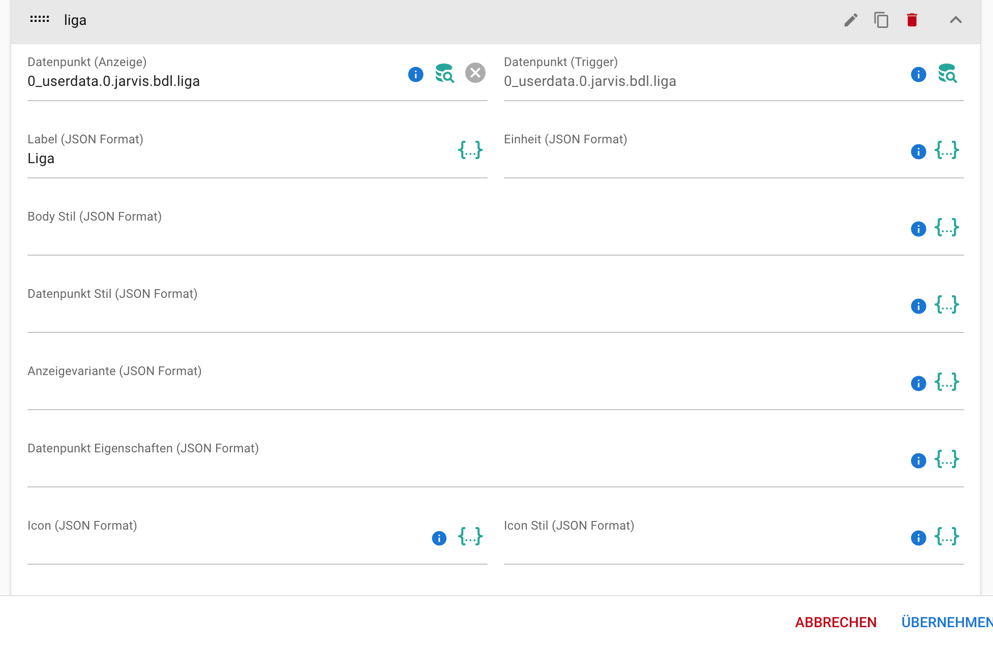The height and width of the screenshot is (646, 993).
Task: Open JSON editor for Icon Stil
Action: point(947,536)
